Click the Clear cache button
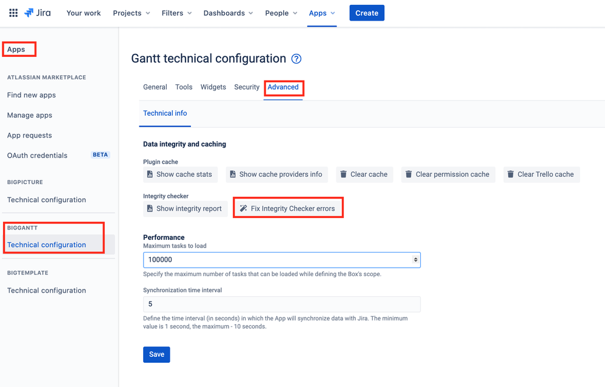This screenshot has width=605, height=387. point(364,174)
